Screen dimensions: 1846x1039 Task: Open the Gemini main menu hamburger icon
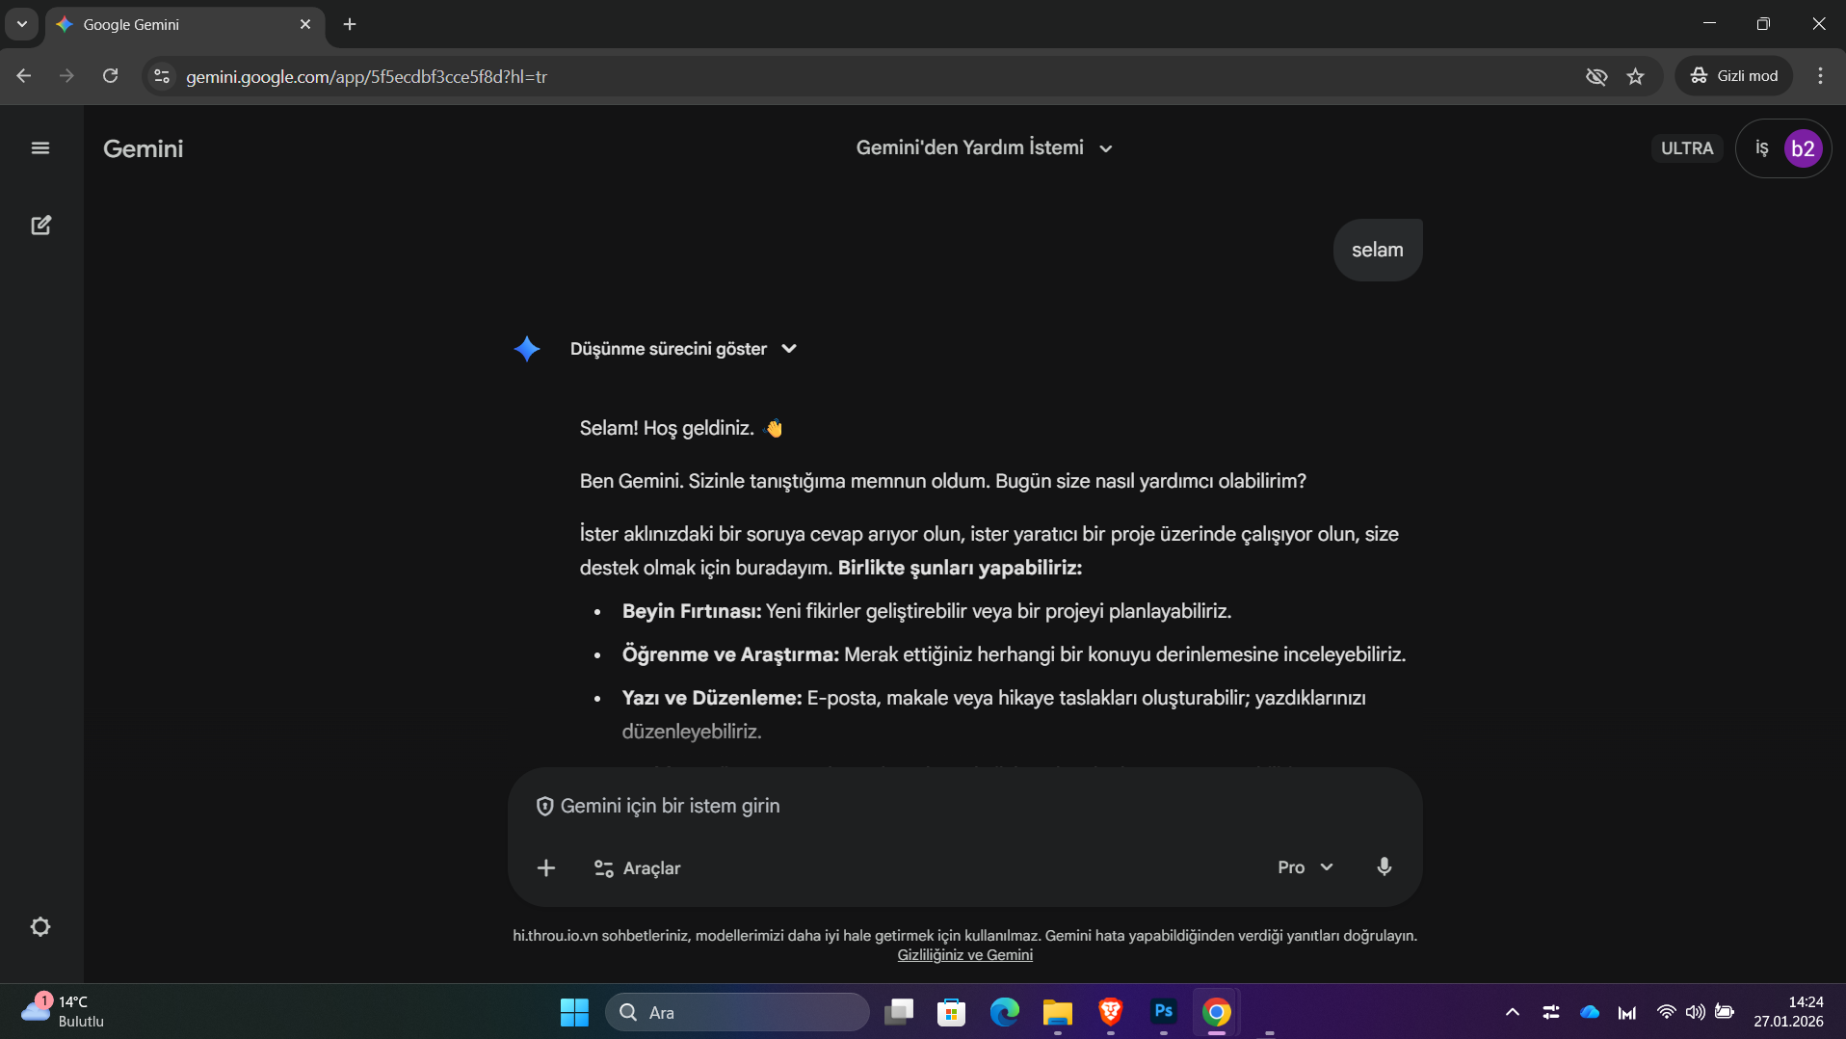[x=40, y=148]
